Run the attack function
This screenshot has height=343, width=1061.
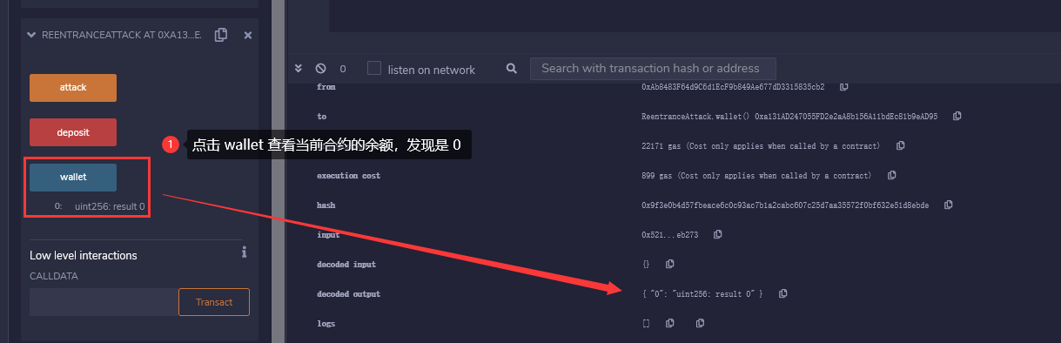[73, 88]
